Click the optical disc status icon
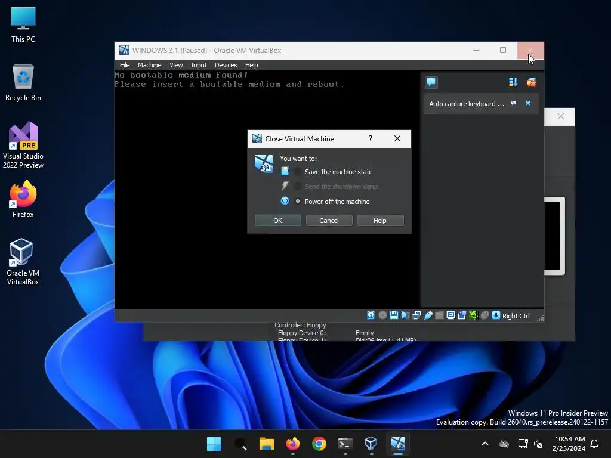This screenshot has height=458, width=611. coord(382,315)
